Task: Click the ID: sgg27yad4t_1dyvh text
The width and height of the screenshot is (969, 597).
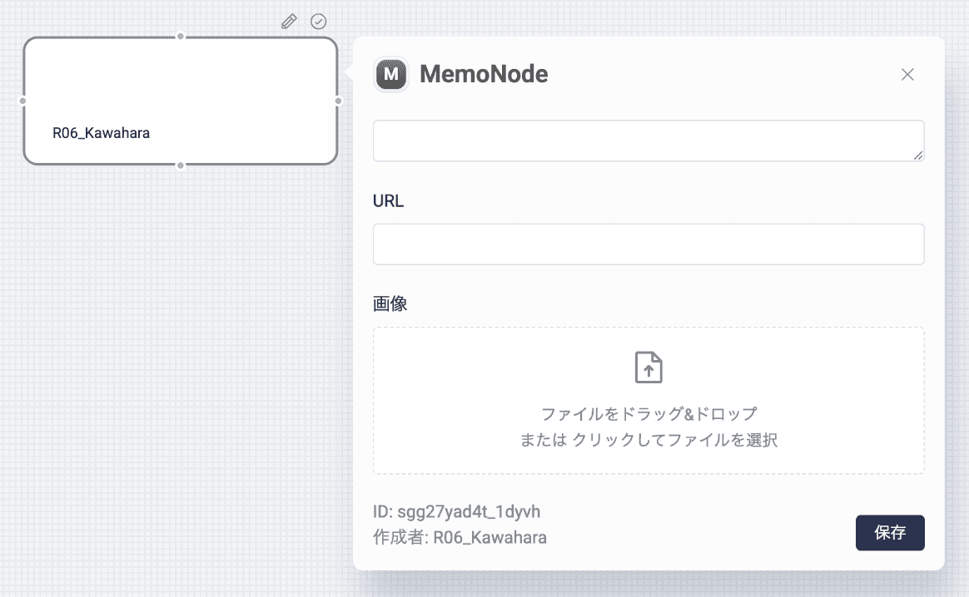Action: tap(457, 512)
